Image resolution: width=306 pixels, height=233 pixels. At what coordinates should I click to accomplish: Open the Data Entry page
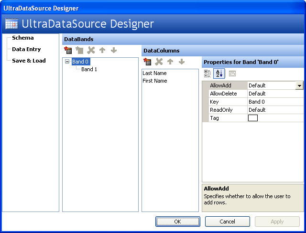pos(26,49)
